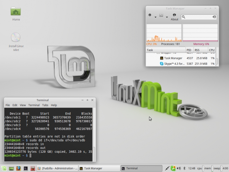Viewport: 229px width, 172px height.
Task: Click the Show Desktop icon in the panel
Action: (11, 168)
